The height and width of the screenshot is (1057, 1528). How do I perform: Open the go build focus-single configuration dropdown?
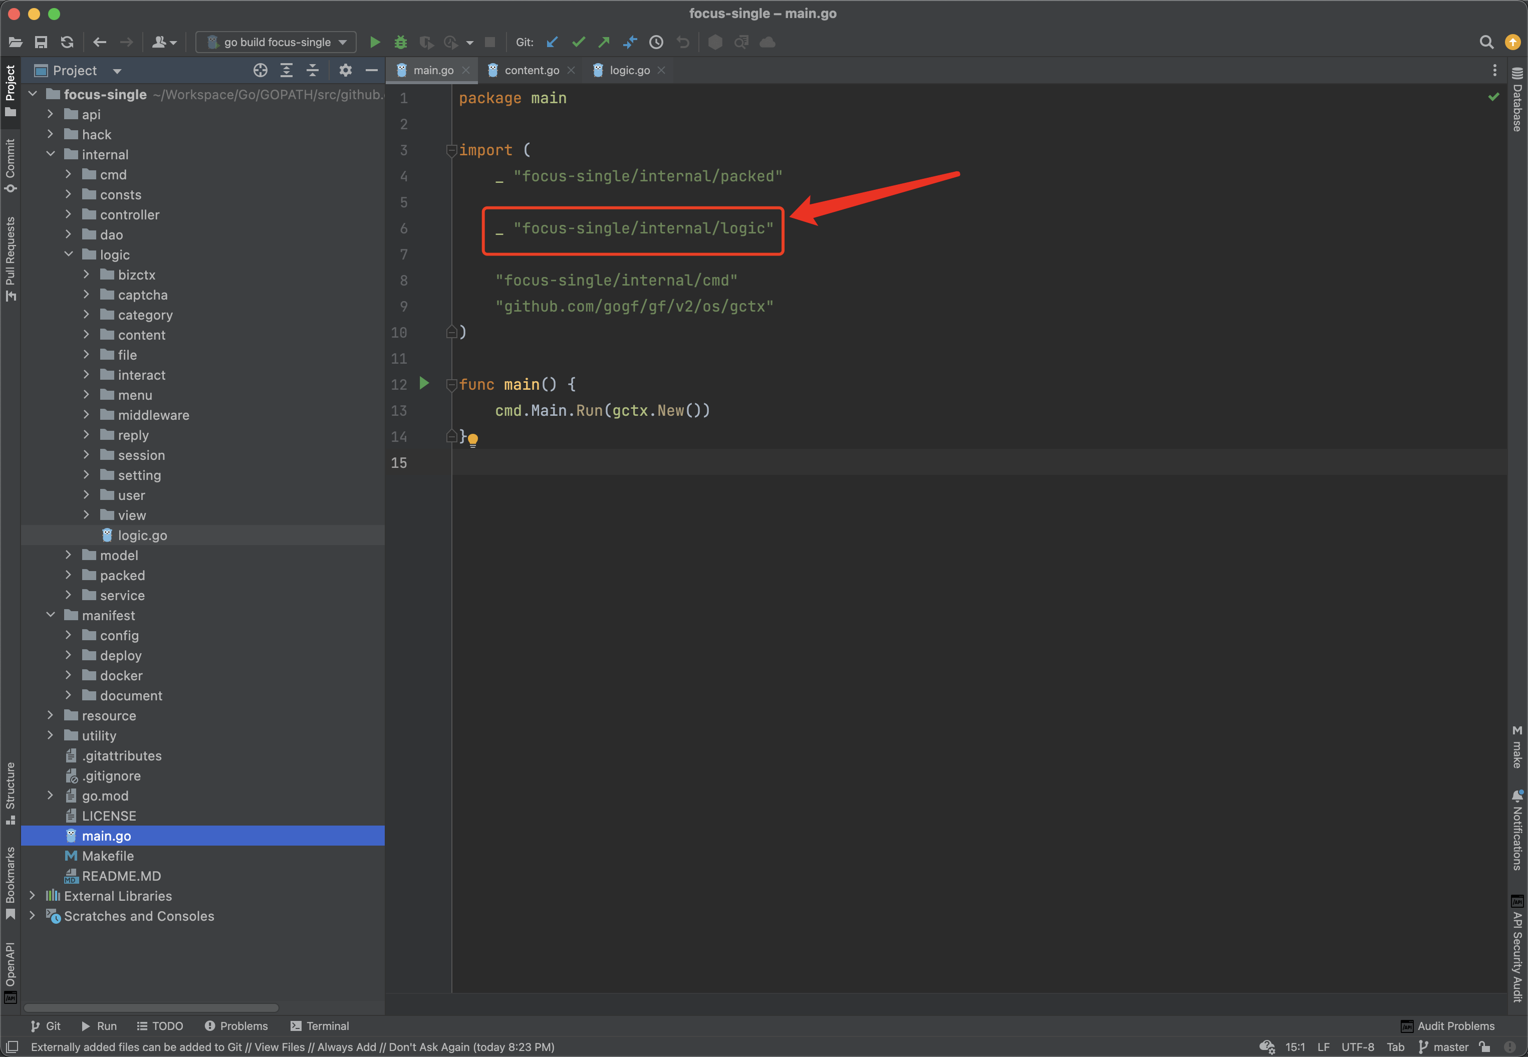point(277,43)
